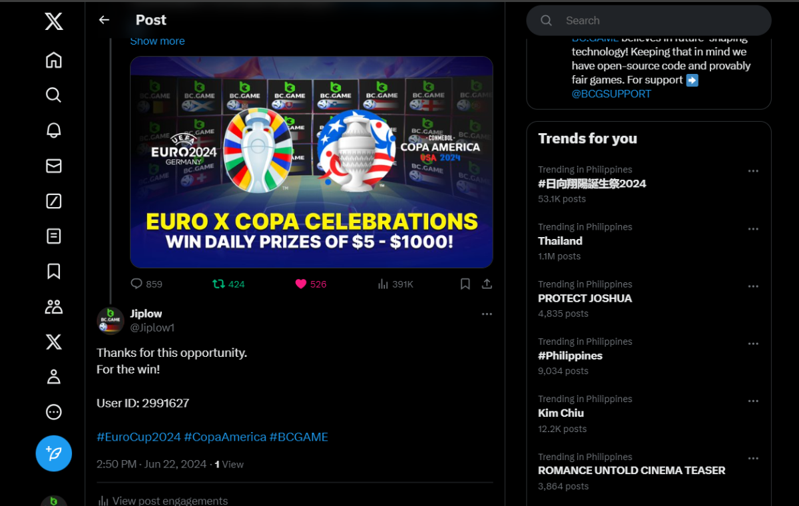
Task: Open the Home icon in sidebar
Action: [54, 60]
